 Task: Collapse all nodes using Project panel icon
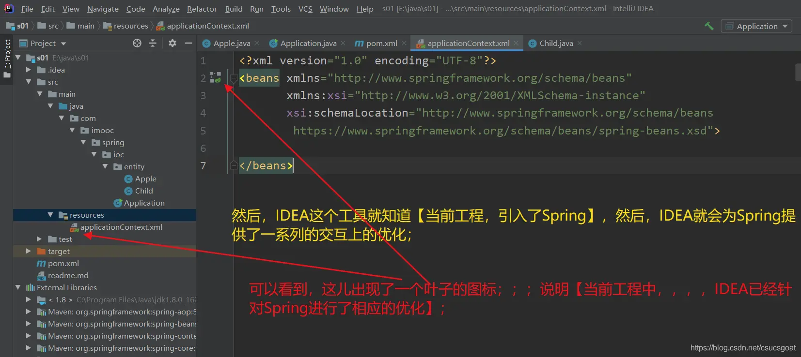[x=153, y=44]
